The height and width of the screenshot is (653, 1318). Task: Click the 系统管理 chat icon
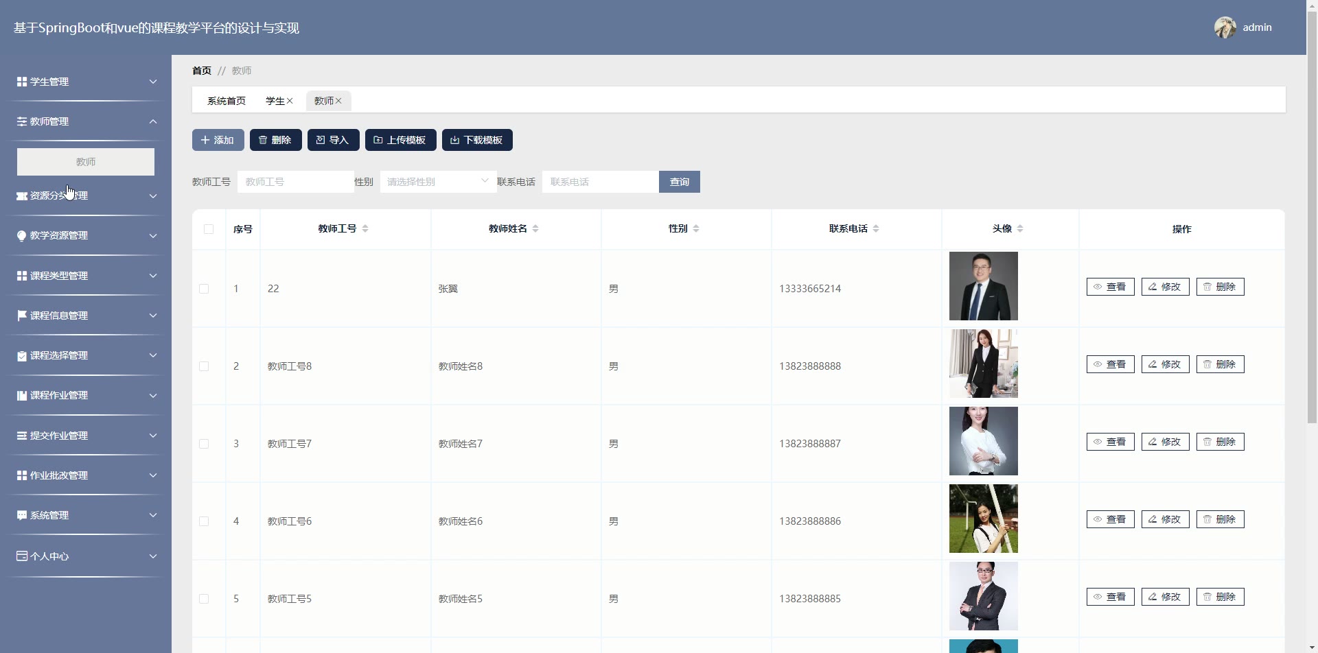22,515
